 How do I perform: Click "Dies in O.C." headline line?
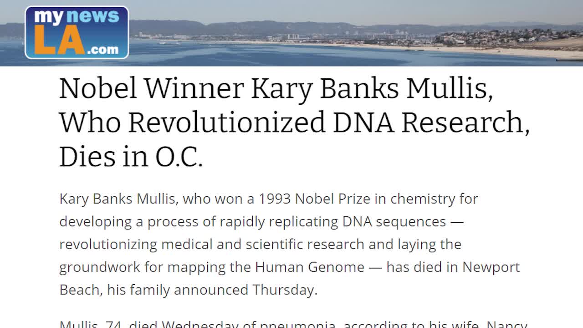click(131, 156)
